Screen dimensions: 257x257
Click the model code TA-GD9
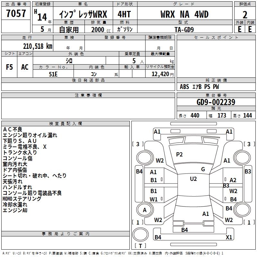[x=184, y=30]
